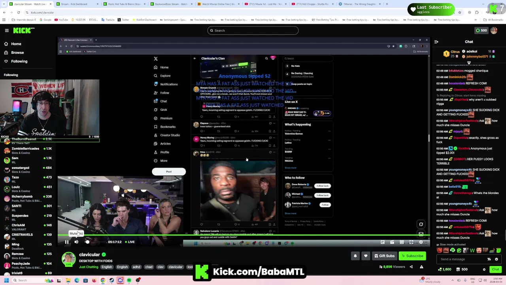
Task: Go to Home in Kick sidebar
Action: pos(16,44)
